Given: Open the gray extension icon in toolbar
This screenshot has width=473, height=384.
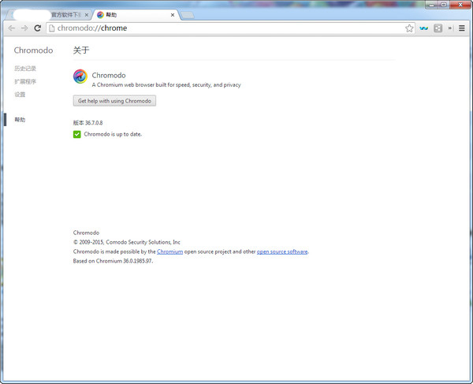Looking at the screenshot, I should (x=438, y=28).
